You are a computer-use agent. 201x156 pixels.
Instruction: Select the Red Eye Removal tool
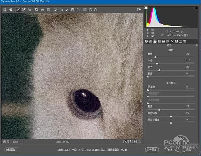tap(61, 9)
